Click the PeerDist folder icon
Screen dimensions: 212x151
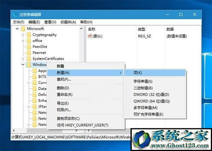tap(29, 47)
